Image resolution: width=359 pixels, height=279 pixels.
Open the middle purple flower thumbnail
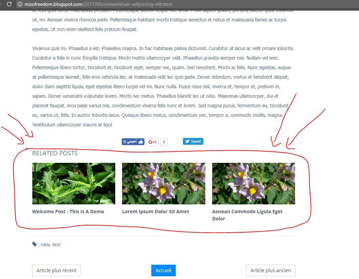(164, 184)
